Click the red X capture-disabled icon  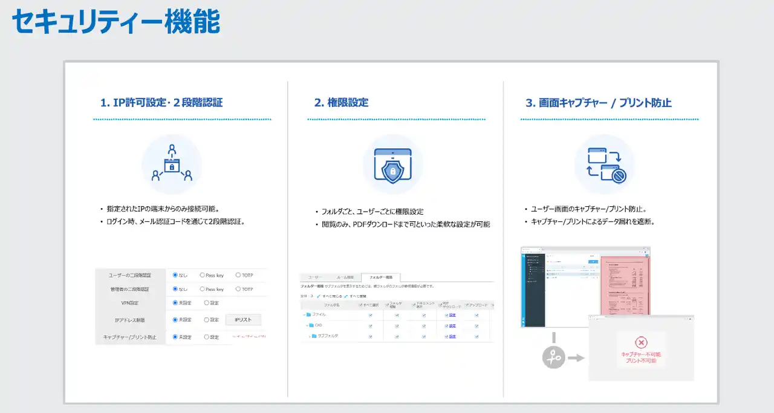tap(641, 342)
